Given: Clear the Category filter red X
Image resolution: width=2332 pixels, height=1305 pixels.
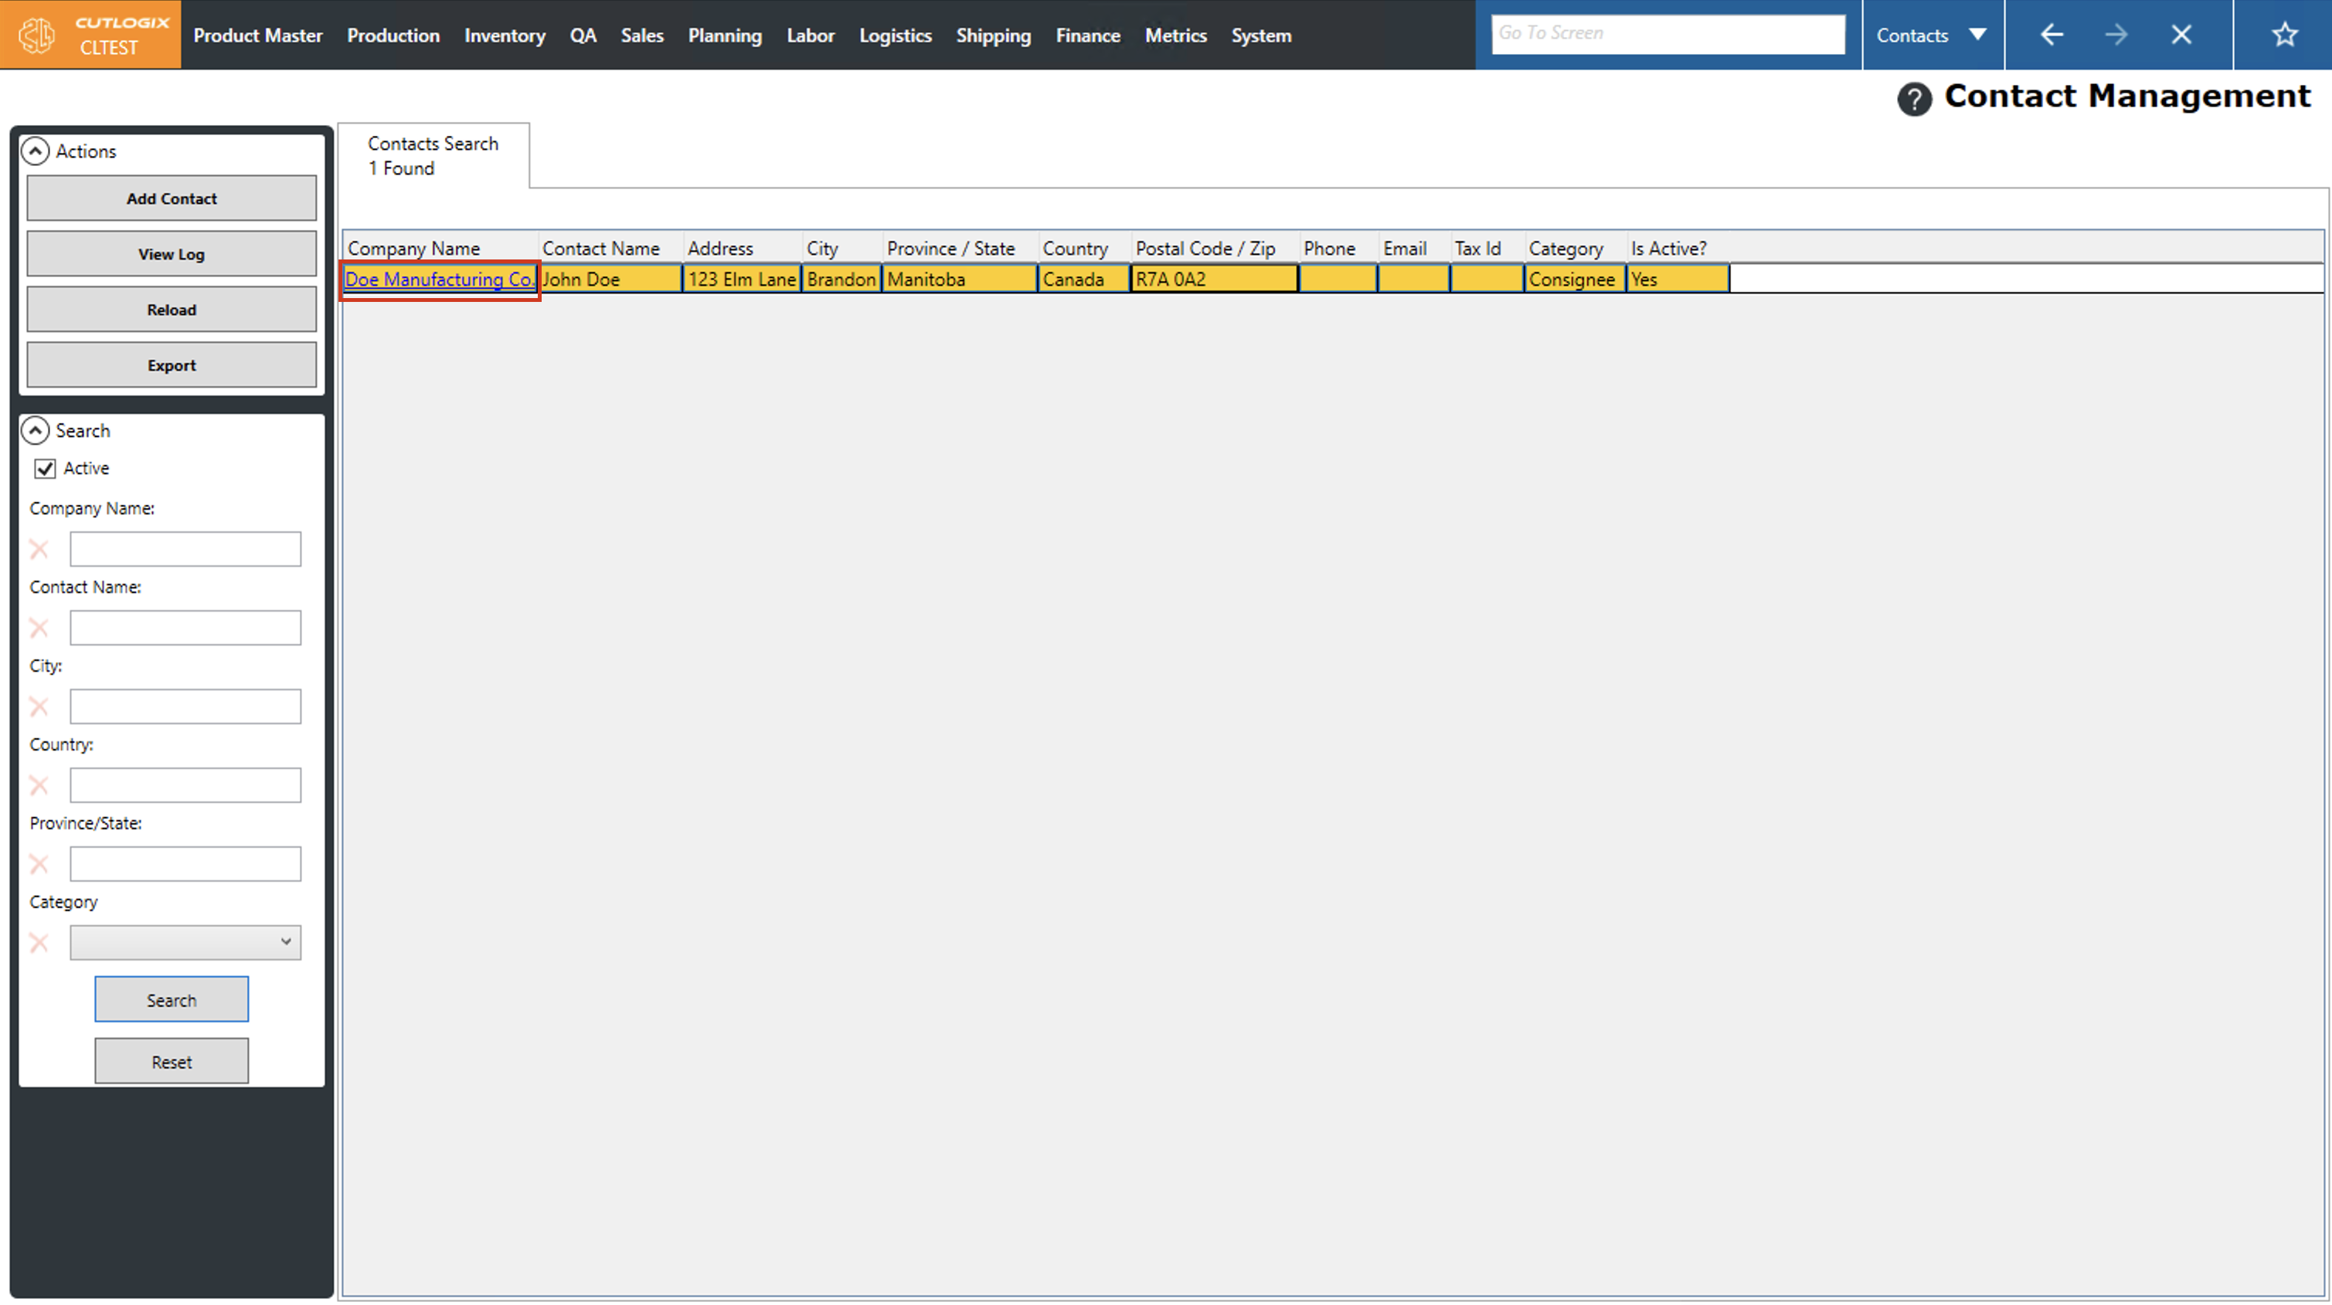Looking at the screenshot, I should click(x=39, y=943).
